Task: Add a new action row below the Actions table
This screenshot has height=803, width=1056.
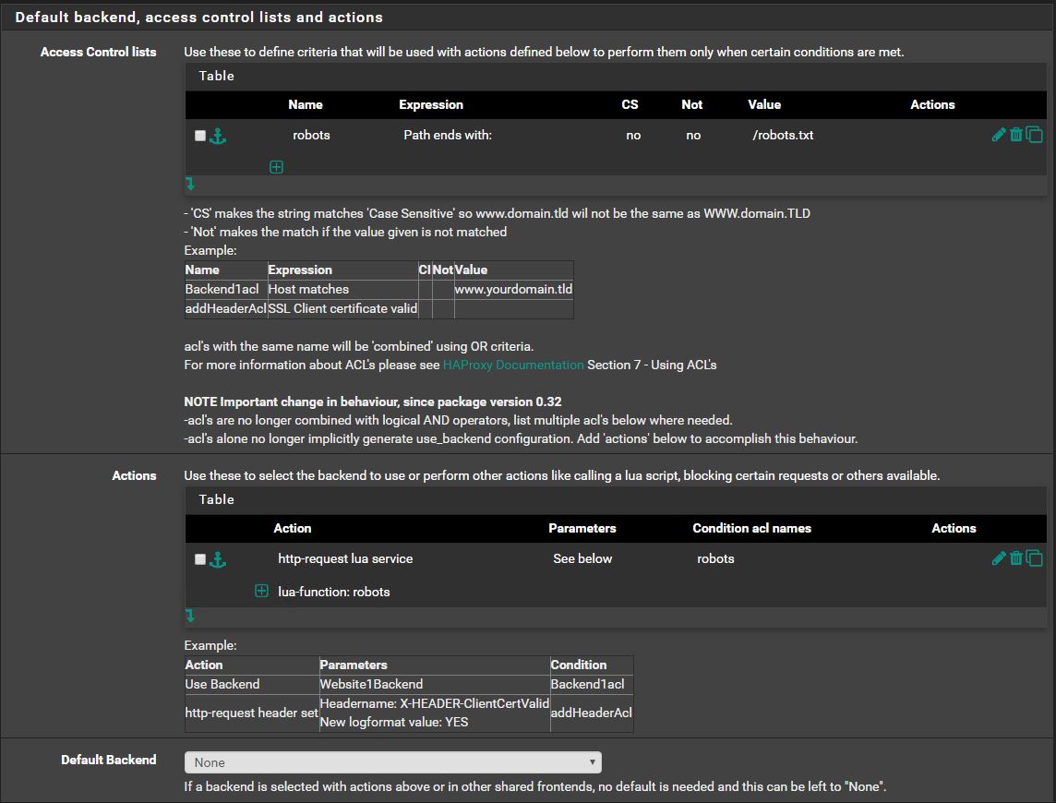Action: [x=190, y=615]
